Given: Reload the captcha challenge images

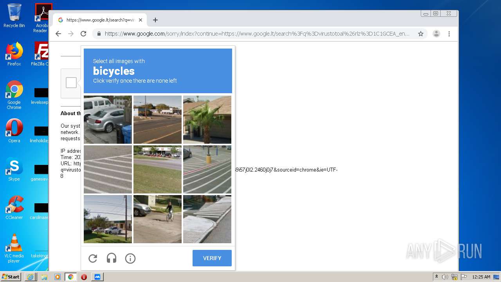Looking at the screenshot, I should tap(93, 258).
